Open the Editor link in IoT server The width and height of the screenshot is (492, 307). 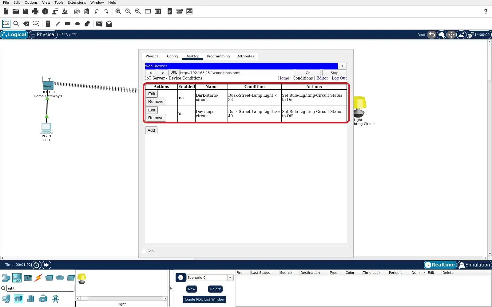(322, 78)
